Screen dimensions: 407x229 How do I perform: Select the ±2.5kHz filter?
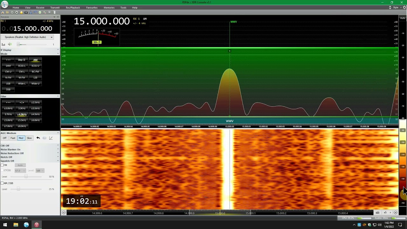click(x=35, y=102)
